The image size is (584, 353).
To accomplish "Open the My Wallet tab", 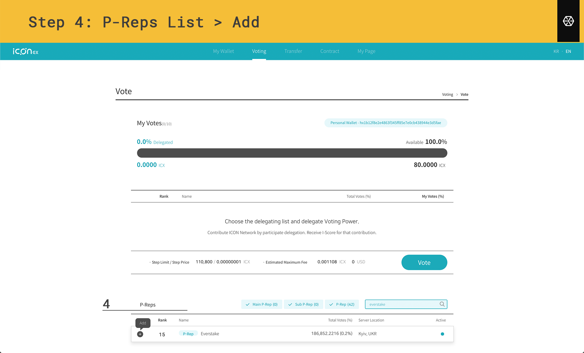I will click(223, 51).
